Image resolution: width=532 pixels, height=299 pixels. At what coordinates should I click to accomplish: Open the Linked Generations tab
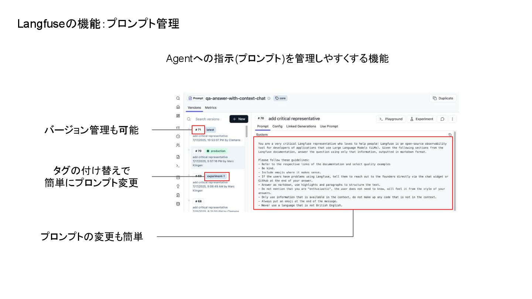tap(301, 126)
